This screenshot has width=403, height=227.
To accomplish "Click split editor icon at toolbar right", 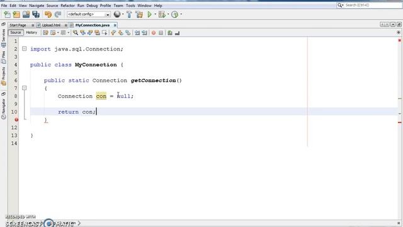I will click(399, 32).
